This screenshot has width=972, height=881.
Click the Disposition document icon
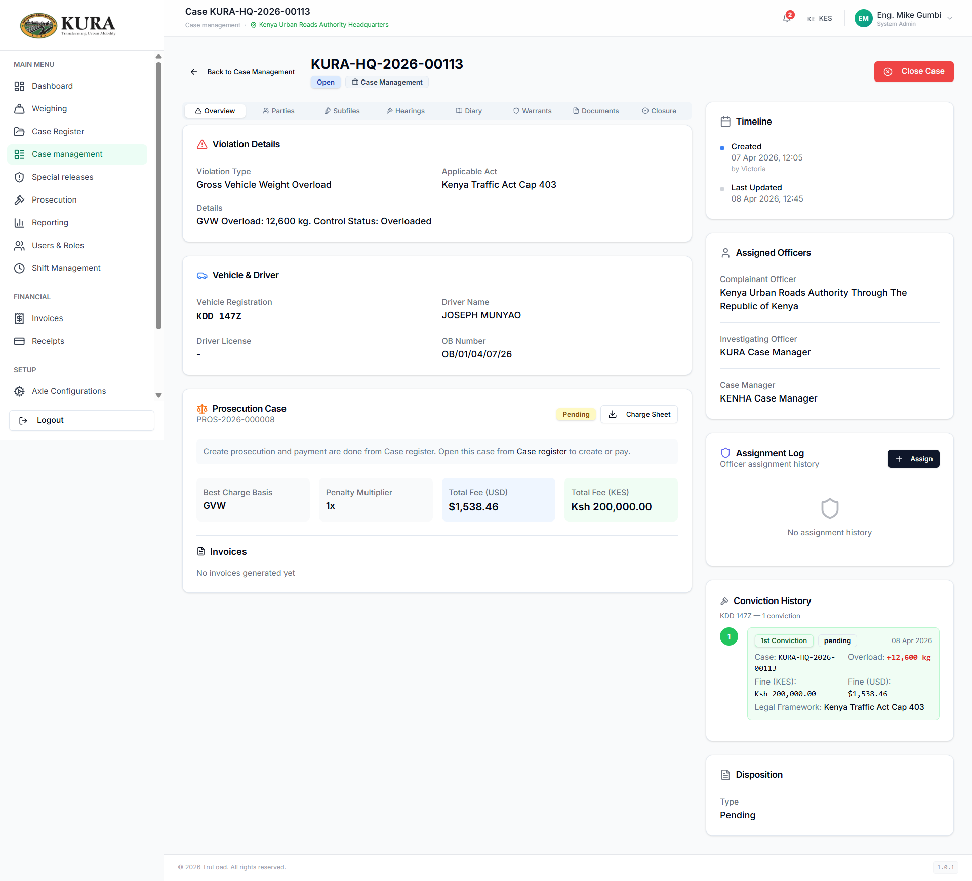coord(725,775)
